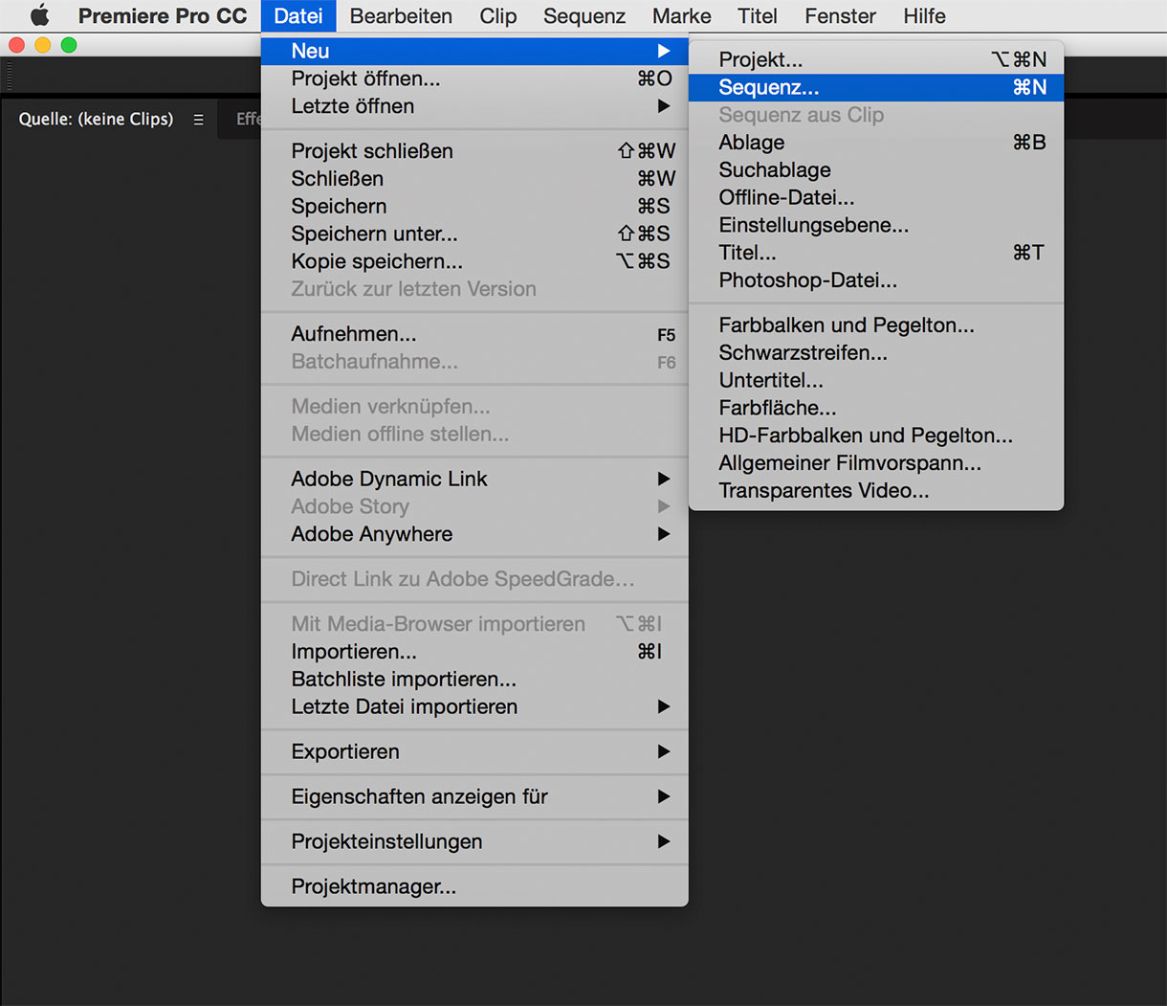Expand the Exportieren submenu
This screenshot has height=1006, width=1167.
474,751
